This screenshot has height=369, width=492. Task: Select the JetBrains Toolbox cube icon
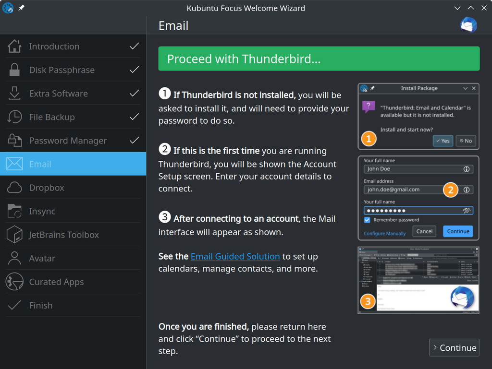[x=14, y=235]
